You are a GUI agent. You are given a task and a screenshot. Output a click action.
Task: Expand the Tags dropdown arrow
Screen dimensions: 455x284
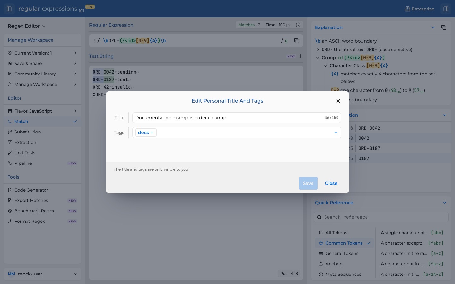pos(336,133)
